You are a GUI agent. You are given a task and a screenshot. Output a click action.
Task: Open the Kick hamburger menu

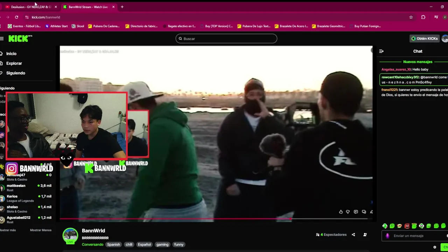2,38
